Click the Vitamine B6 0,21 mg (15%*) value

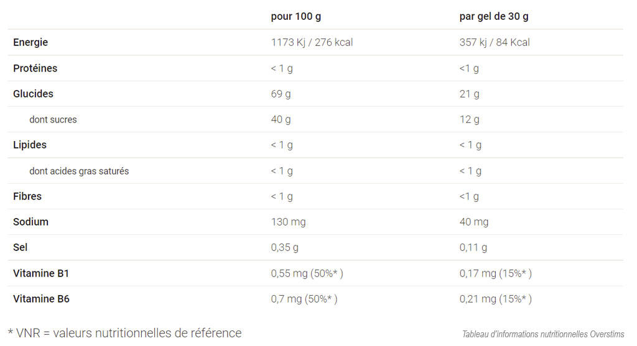coord(495,299)
